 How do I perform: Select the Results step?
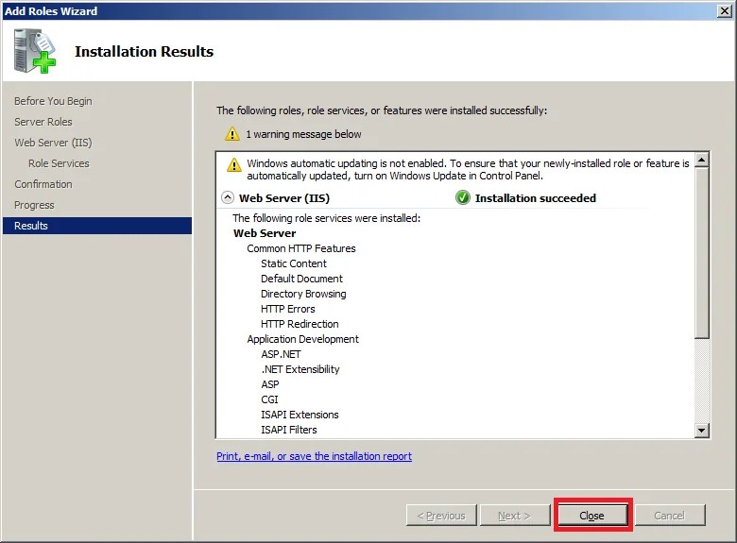click(x=97, y=226)
